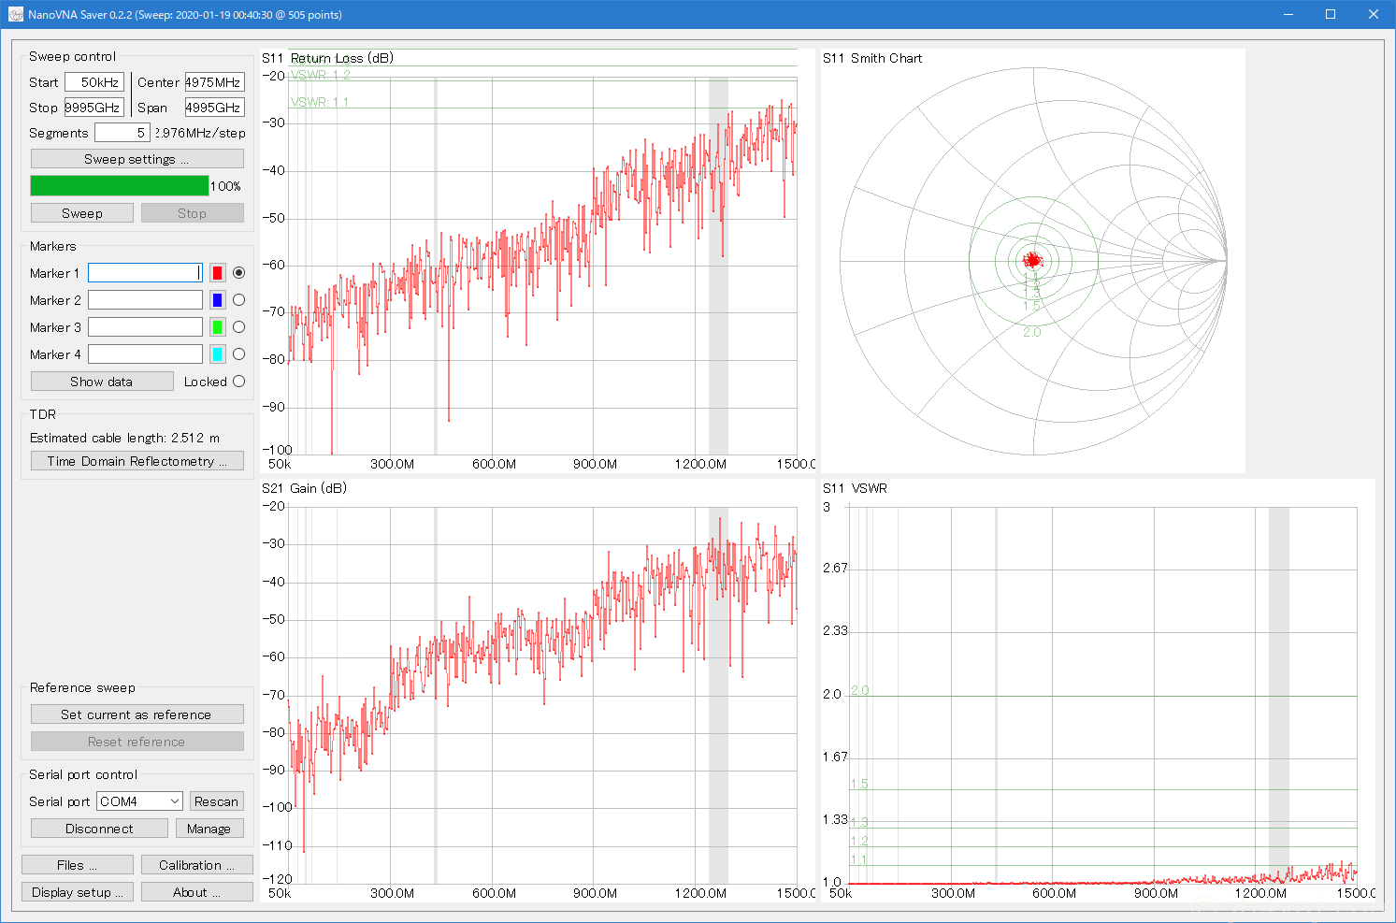Open the Files dialog
The height and width of the screenshot is (923, 1396).
[78, 865]
